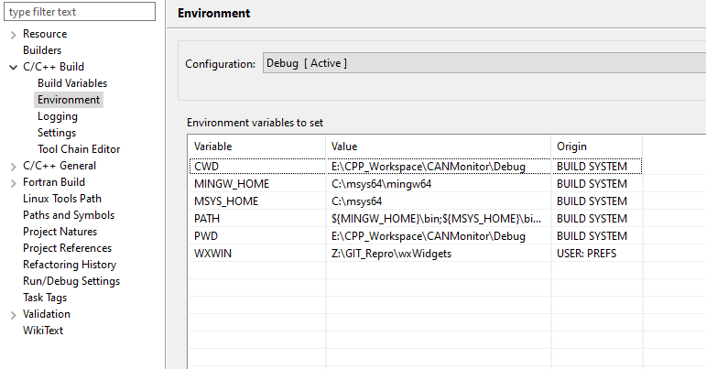Screen dimensions: 706x369
Task: Select the WXWIN variable row
Action: [415, 254]
